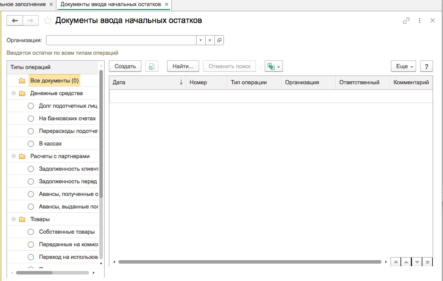This screenshot has width=443, height=281.
Task: Sort by the Номер column header
Action: [x=207, y=83]
